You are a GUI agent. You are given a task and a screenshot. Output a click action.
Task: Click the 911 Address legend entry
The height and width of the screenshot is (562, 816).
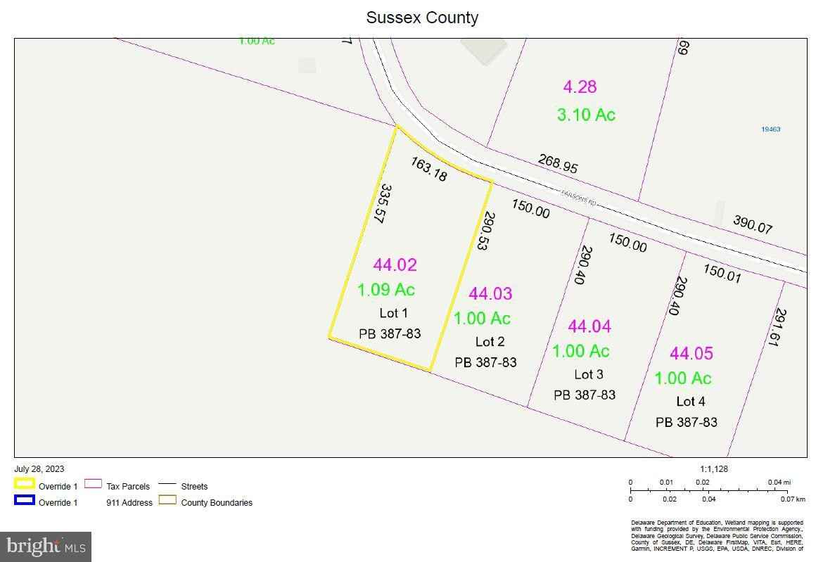[x=129, y=503]
